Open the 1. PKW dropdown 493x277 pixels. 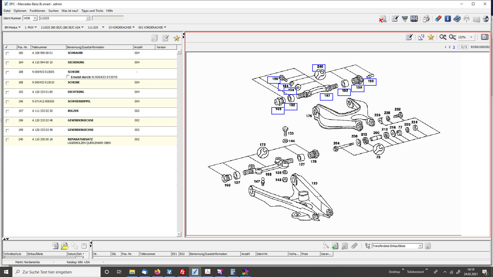tap(31, 27)
